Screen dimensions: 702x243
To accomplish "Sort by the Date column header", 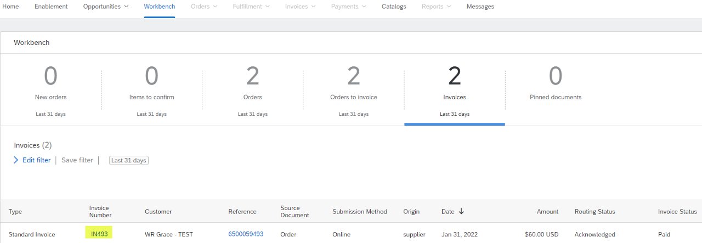I will click(x=452, y=211).
